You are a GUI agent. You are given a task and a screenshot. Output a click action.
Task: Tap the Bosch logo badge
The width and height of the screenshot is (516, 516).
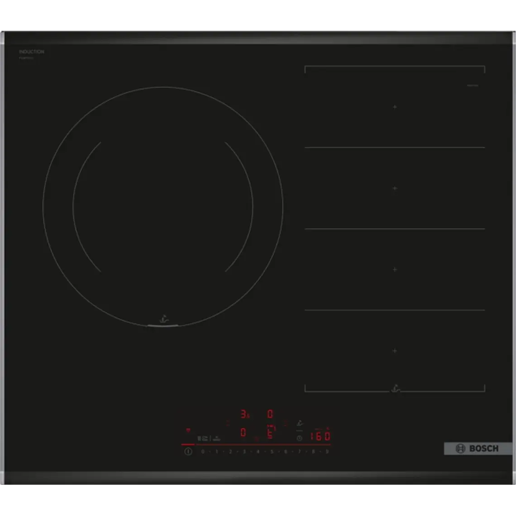(478, 449)
